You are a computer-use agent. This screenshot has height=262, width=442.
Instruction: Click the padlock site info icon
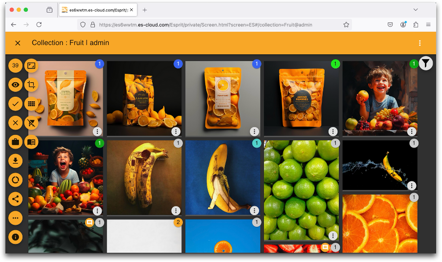(x=92, y=25)
